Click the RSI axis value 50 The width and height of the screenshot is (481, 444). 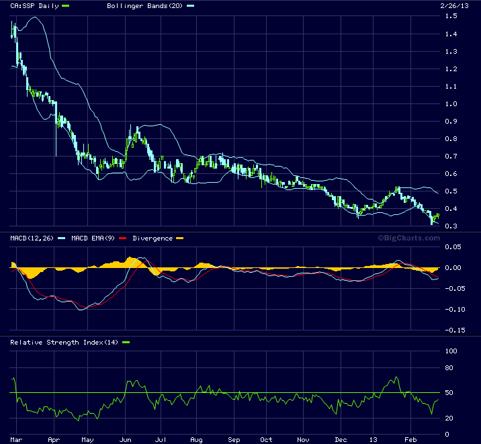pyautogui.click(x=449, y=393)
